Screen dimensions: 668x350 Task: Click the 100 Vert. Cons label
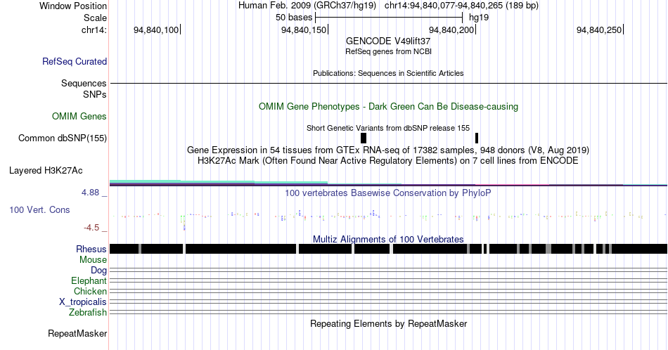[x=39, y=209]
